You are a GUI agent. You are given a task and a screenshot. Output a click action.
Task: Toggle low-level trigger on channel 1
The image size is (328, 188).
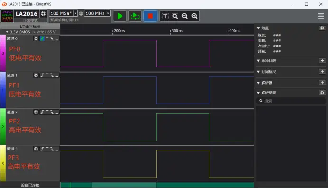pos(56,75)
